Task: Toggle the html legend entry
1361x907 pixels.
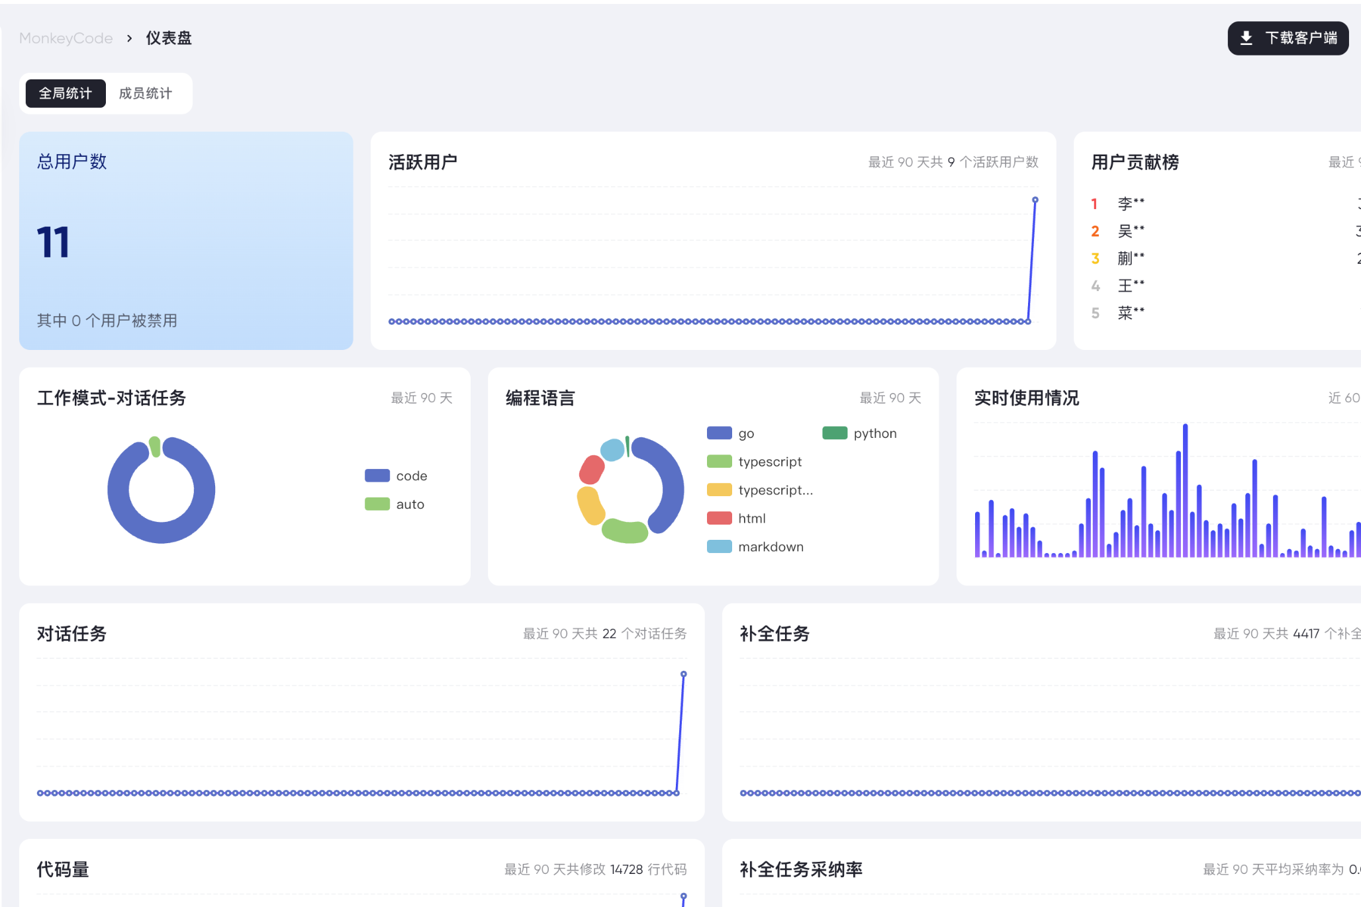Action: pyautogui.click(x=751, y=519)
